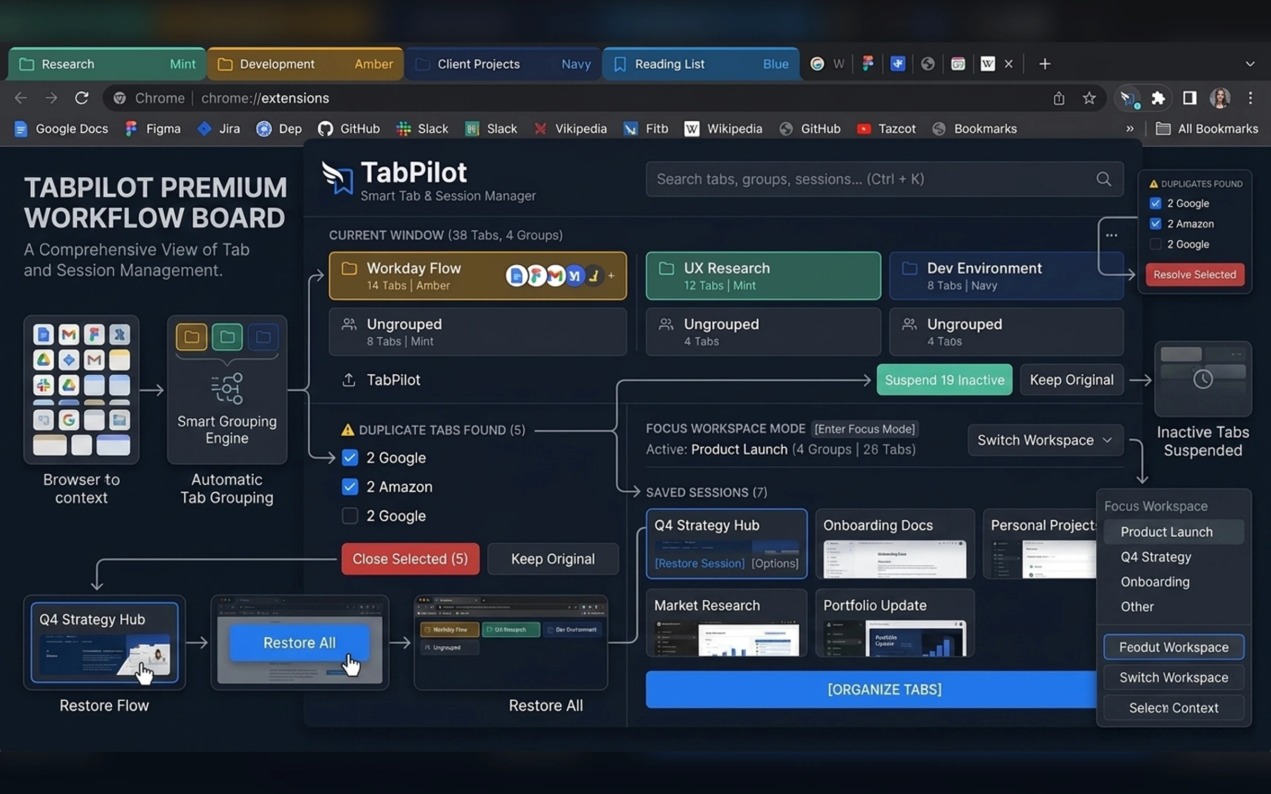Uncheck 2 Amazon in Duplicate Tabs Found
The image size is (1271, 794).
[350, 487]
